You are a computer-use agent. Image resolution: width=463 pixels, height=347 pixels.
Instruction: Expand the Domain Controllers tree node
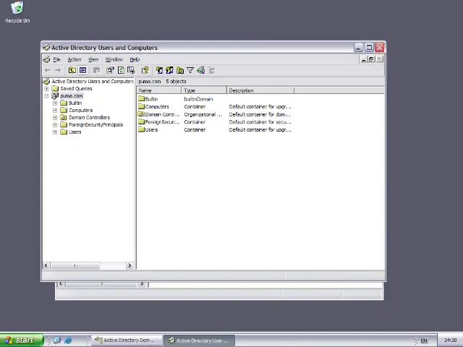55,117
